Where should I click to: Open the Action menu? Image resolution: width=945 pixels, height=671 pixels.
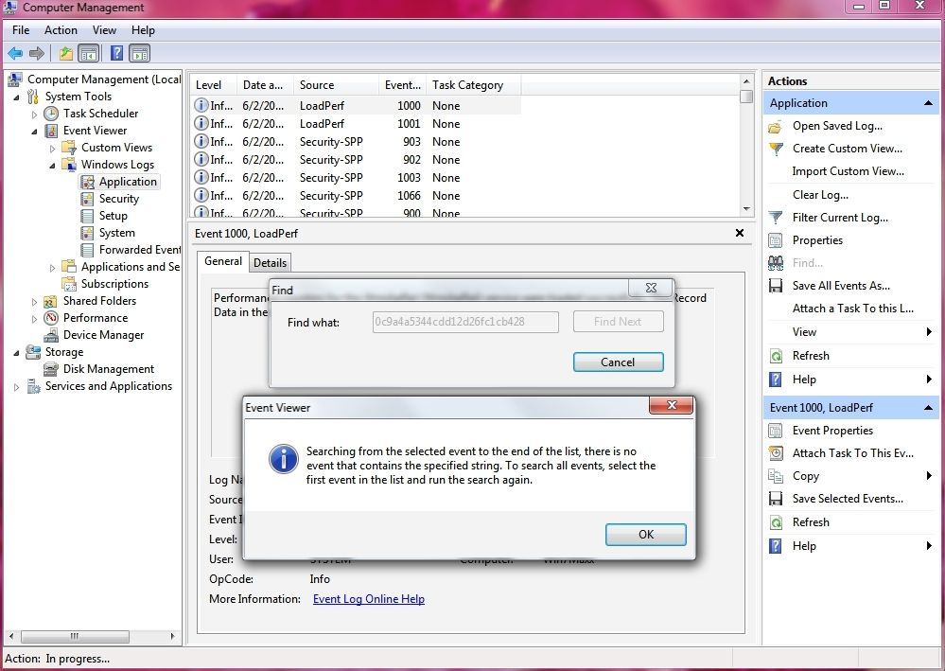61,30
